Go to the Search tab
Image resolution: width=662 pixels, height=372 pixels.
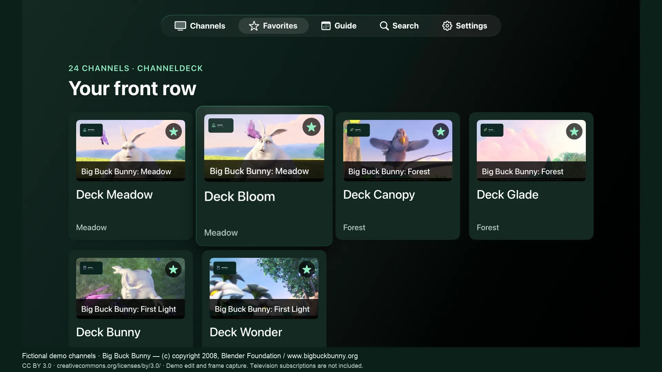[399, 26]
